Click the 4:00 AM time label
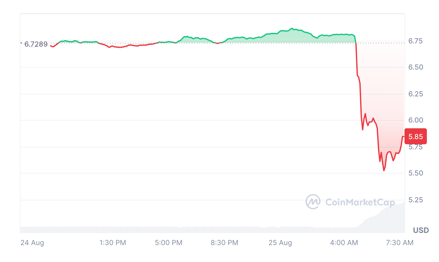The height and width of the screenshot is (262, 439). 344,243
